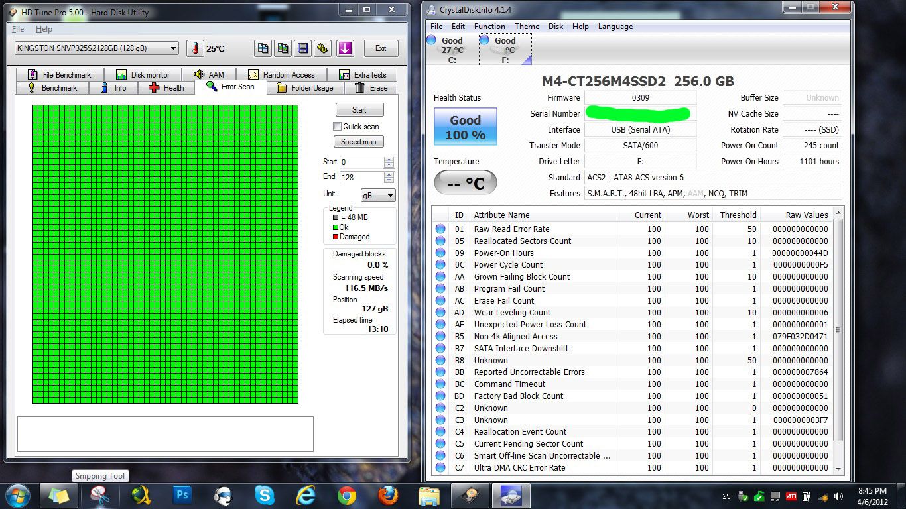Click the copy screenshot to clipboard icon
906x509 pixels.
(283, 48)
